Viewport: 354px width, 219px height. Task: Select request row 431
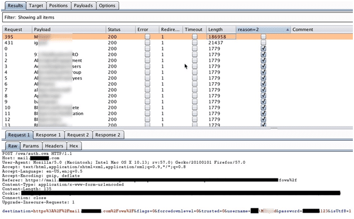click(x=178, y=43)
